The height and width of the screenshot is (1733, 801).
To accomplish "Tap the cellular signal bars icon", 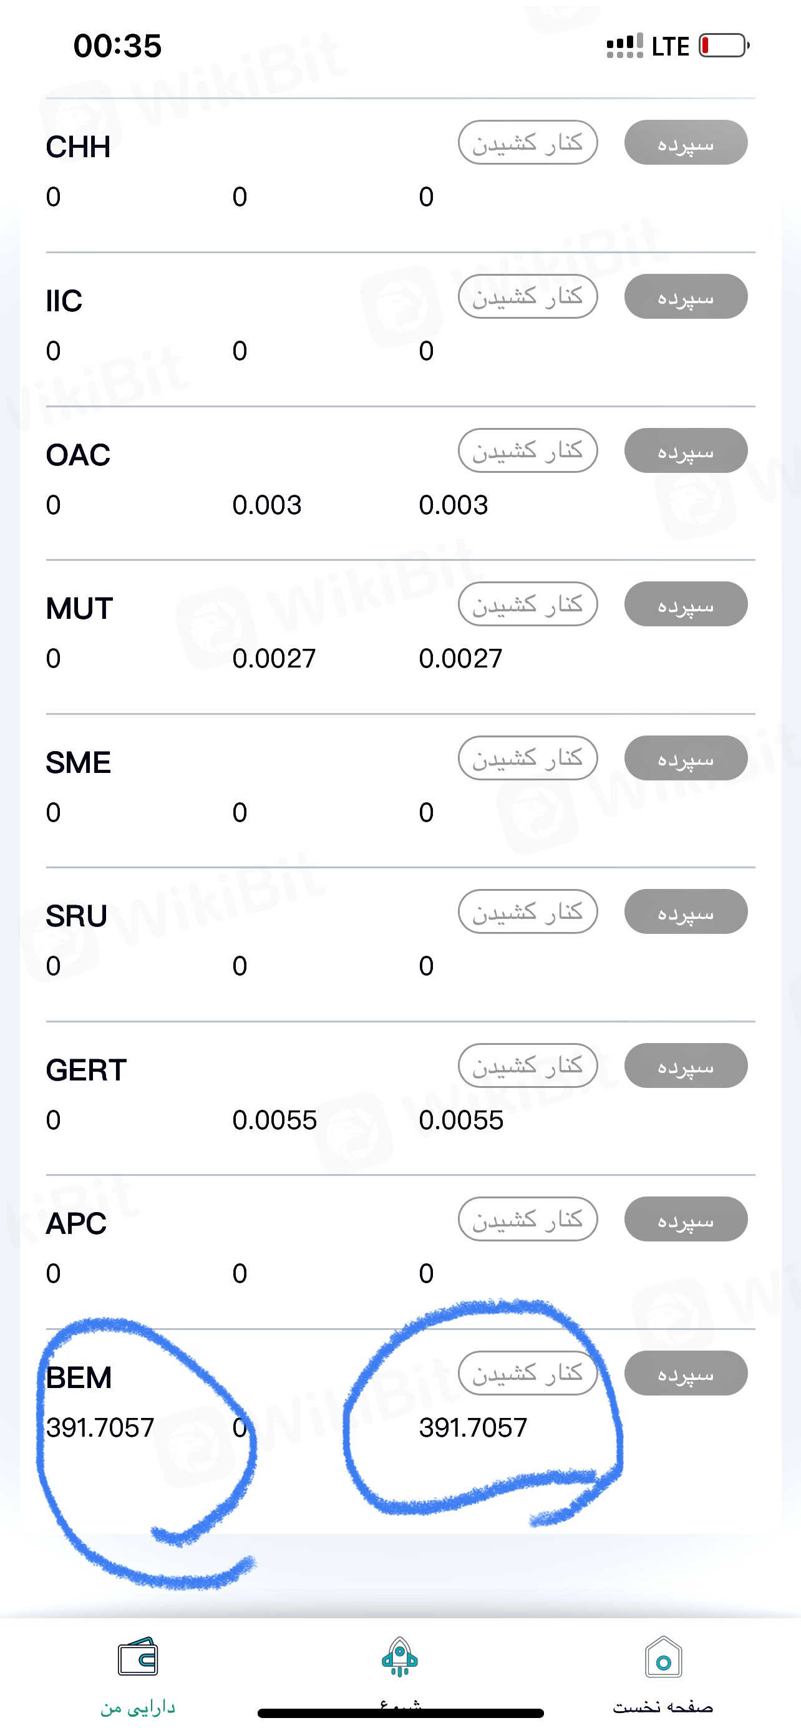I will point(624,46).
